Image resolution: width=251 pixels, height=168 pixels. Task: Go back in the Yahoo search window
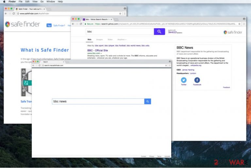pos(73,24)
